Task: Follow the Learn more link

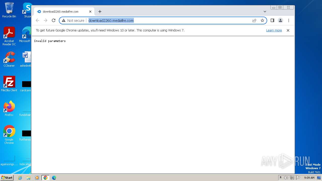Action: 274,30
